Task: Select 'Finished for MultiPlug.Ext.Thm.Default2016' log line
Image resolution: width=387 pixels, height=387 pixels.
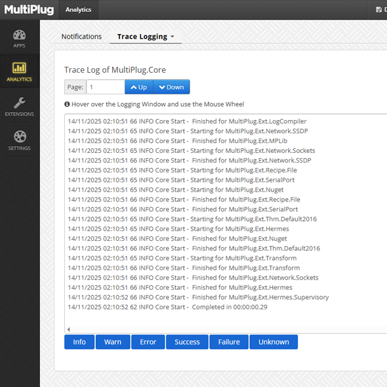Action: (193, 249)
